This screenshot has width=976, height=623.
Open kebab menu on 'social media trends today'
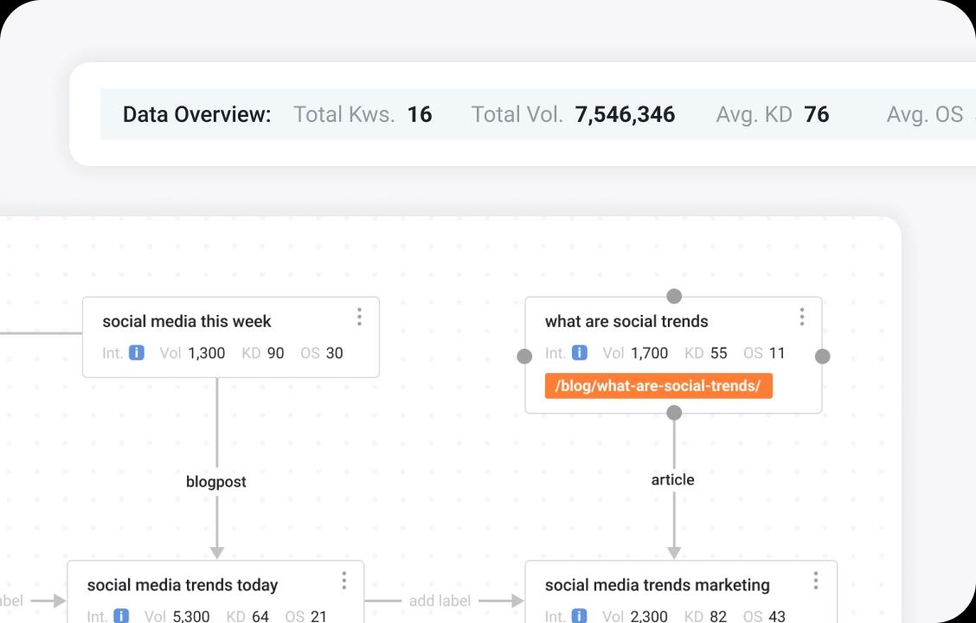tap(344, 581)
